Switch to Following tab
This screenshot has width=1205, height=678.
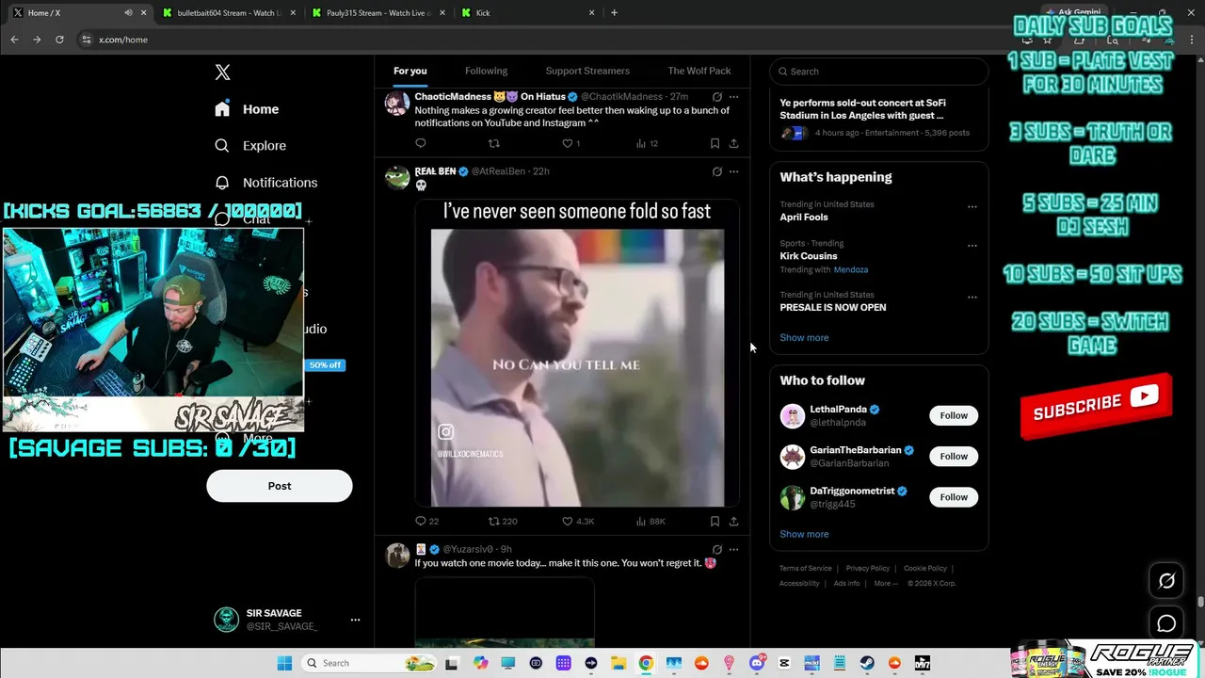(486, 71)
